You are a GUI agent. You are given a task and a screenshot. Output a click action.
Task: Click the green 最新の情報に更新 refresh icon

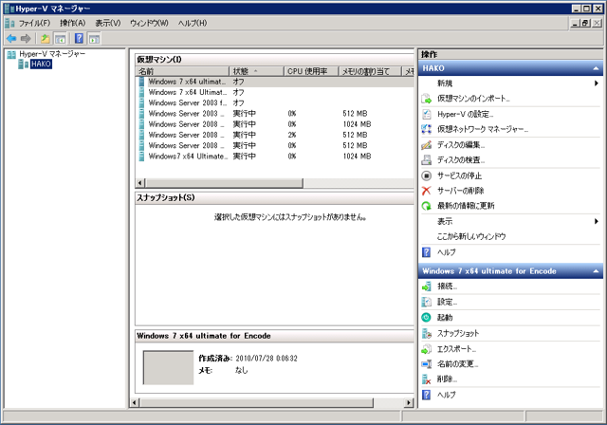(x=426, y=206)
